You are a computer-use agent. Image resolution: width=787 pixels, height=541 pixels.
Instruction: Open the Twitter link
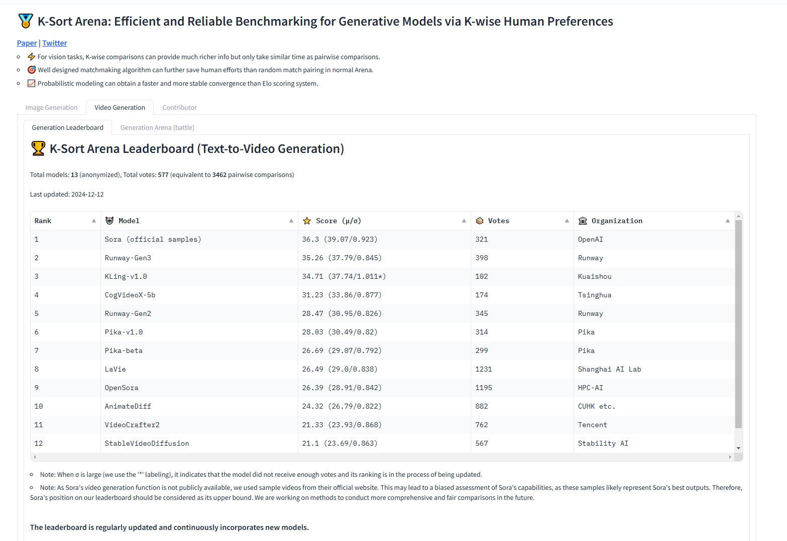click(54, 43)
